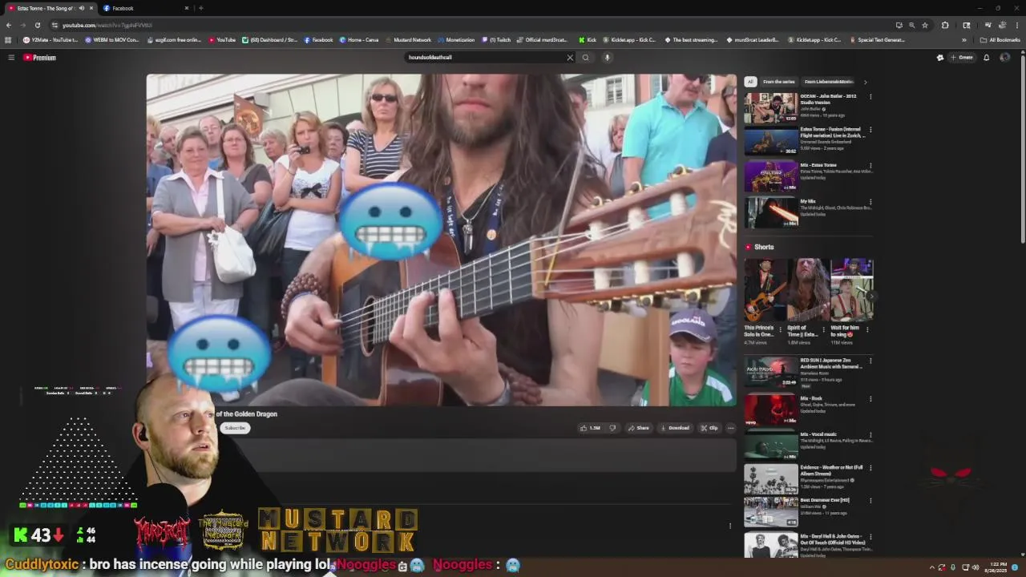Screen dimensions: 1026x577
Task: Open the Create button in YouTube header
Action: click(962, 58)
